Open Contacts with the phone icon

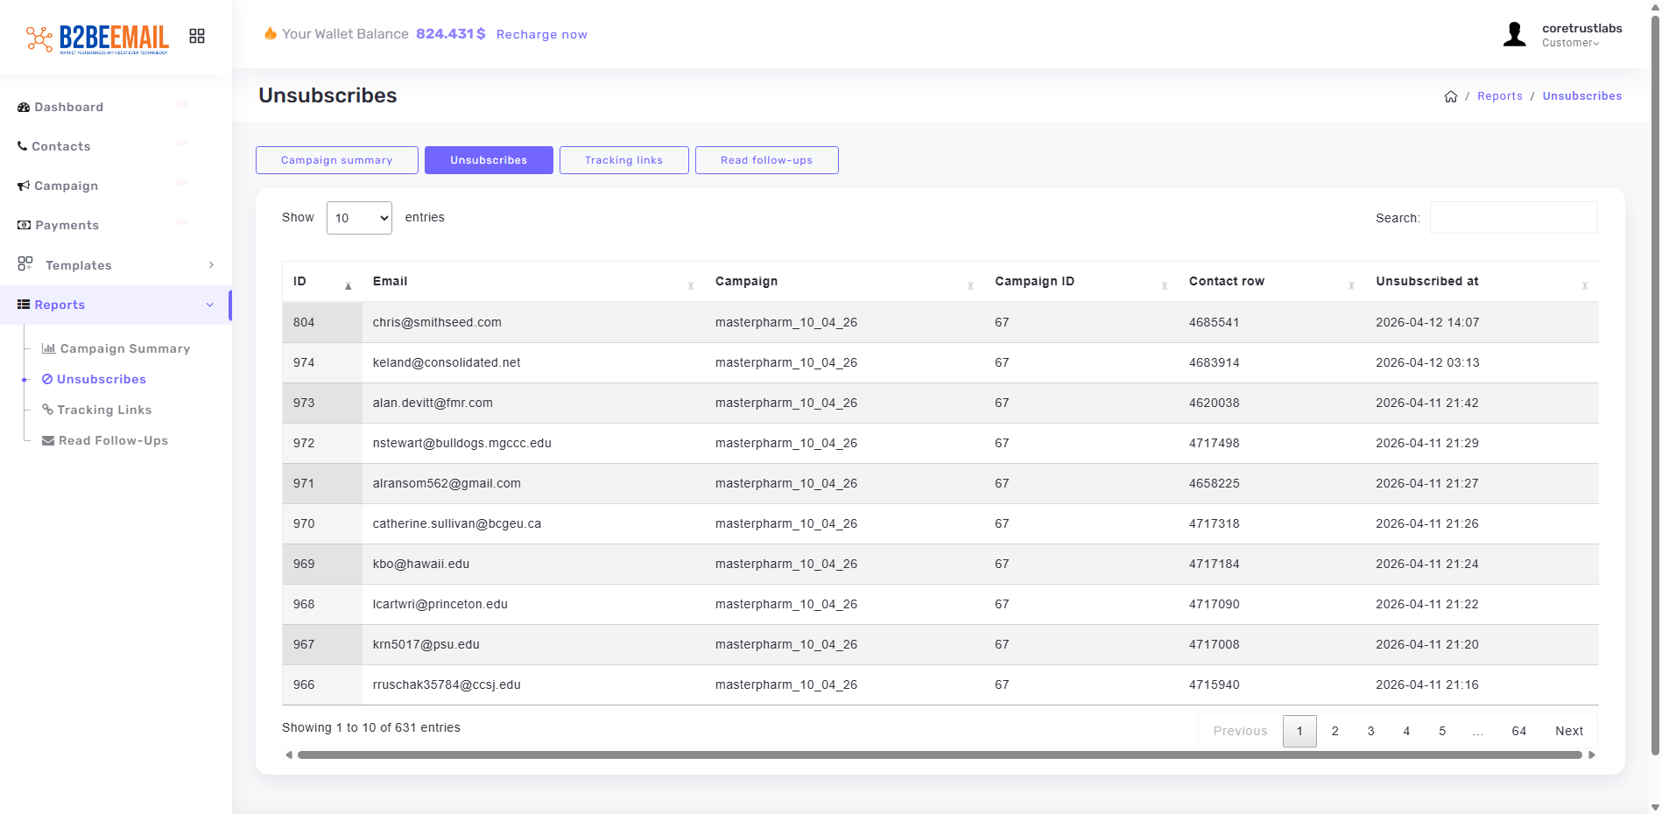point(60,146)
